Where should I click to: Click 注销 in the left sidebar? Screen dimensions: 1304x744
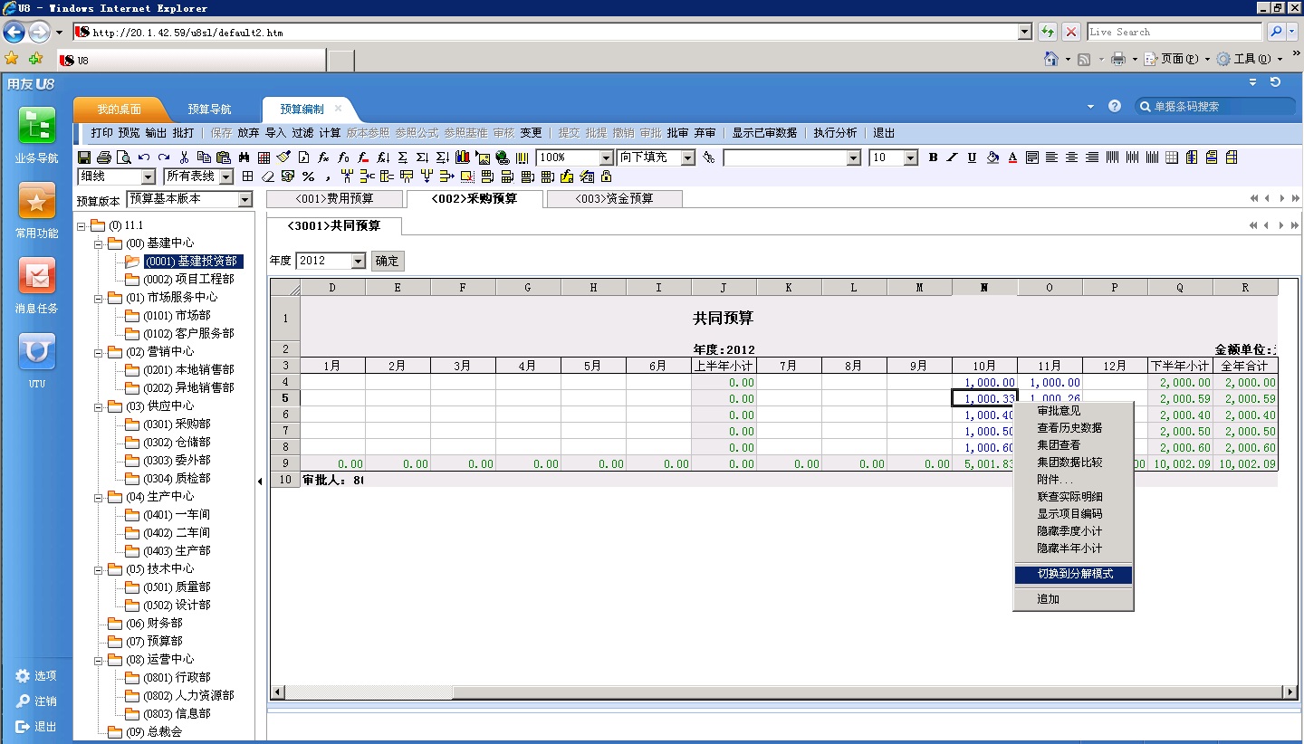pos(36,701)
